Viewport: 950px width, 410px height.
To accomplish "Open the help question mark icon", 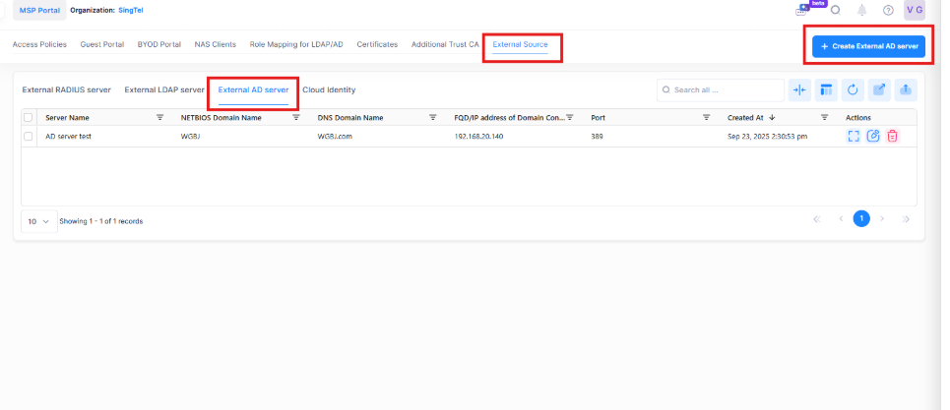I will tap(888, 10).
